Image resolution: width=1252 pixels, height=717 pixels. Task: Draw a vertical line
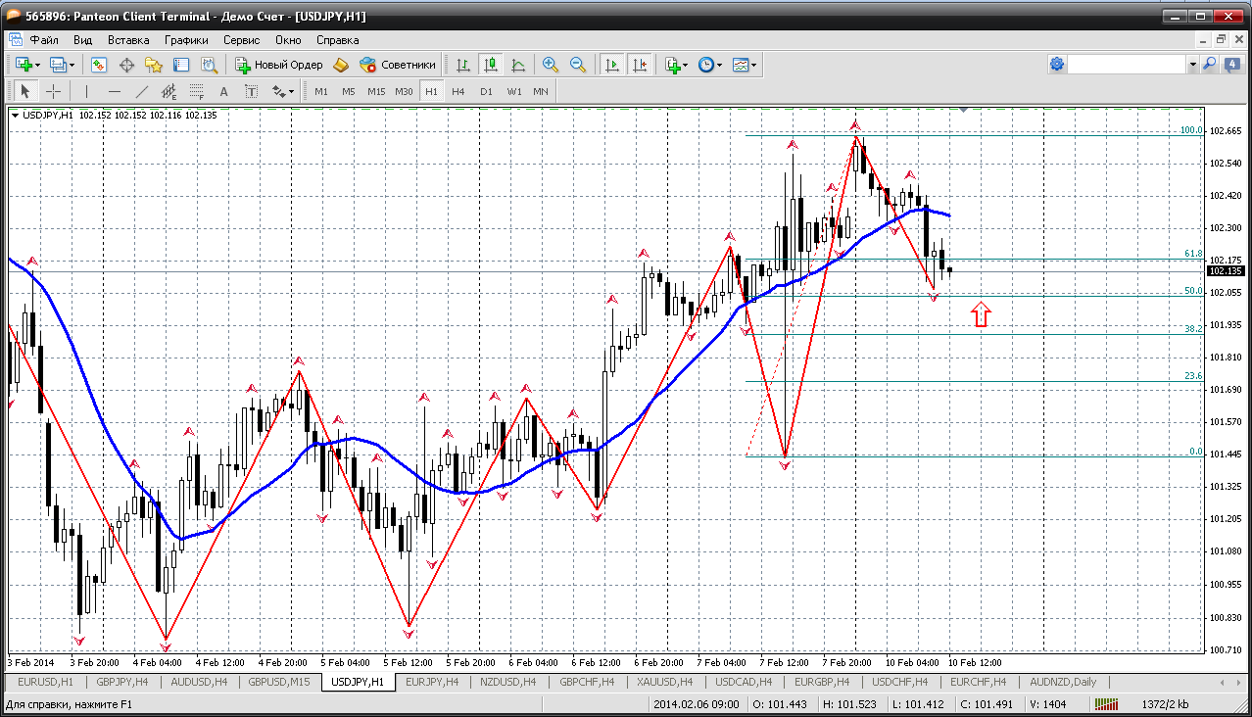click(x=86, y=91)
